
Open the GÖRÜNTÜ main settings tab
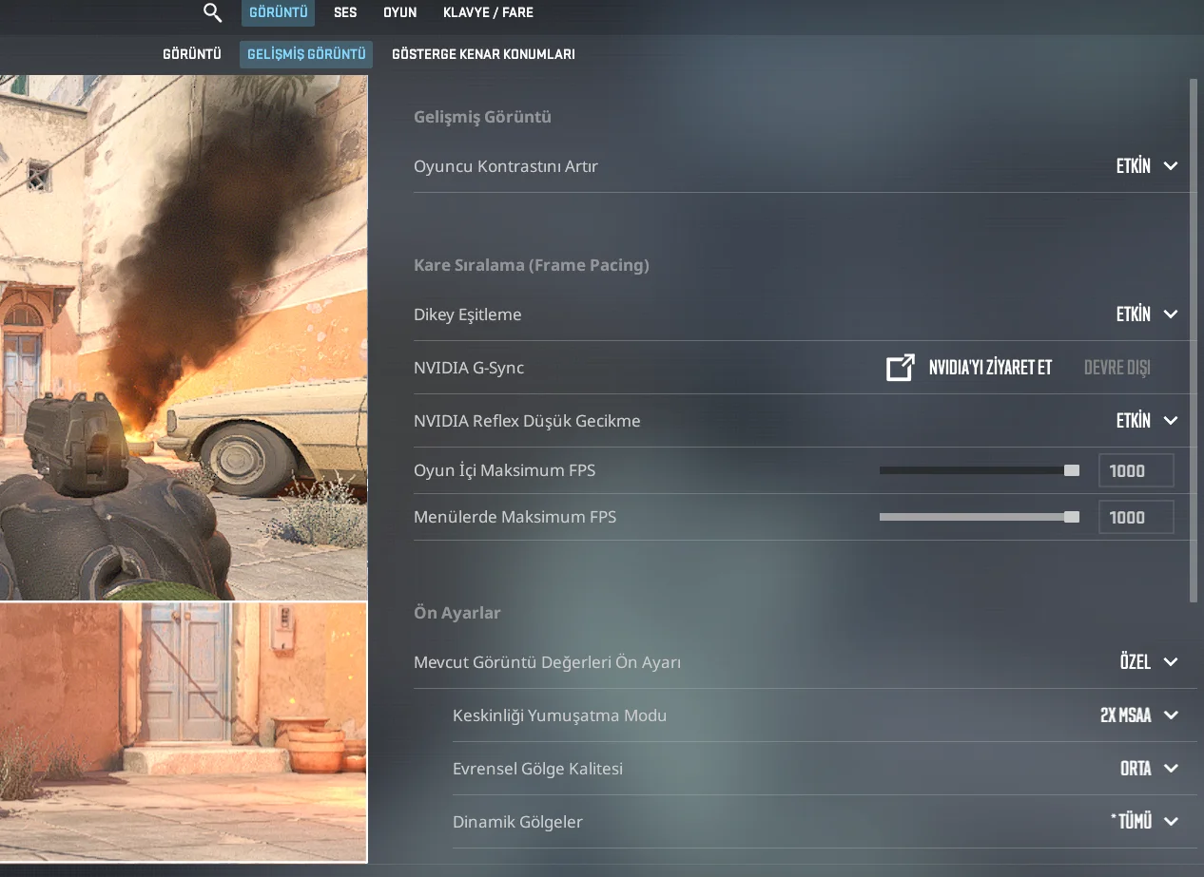(279, 12)
